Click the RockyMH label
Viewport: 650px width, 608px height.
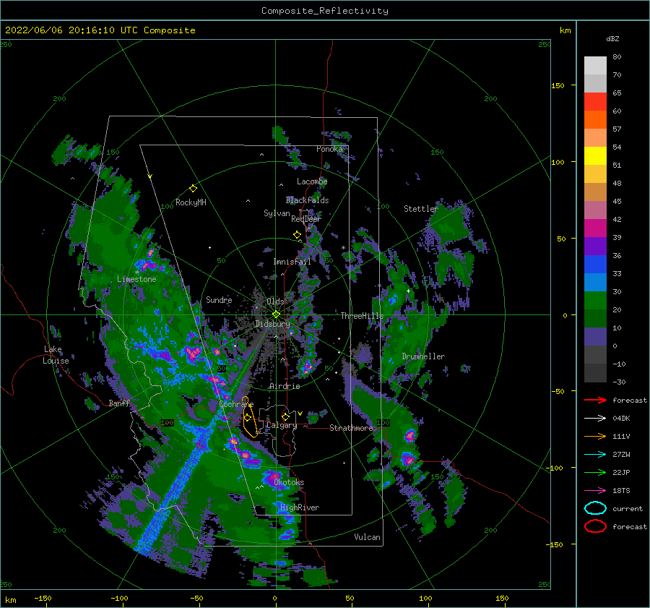click(191, 202)
